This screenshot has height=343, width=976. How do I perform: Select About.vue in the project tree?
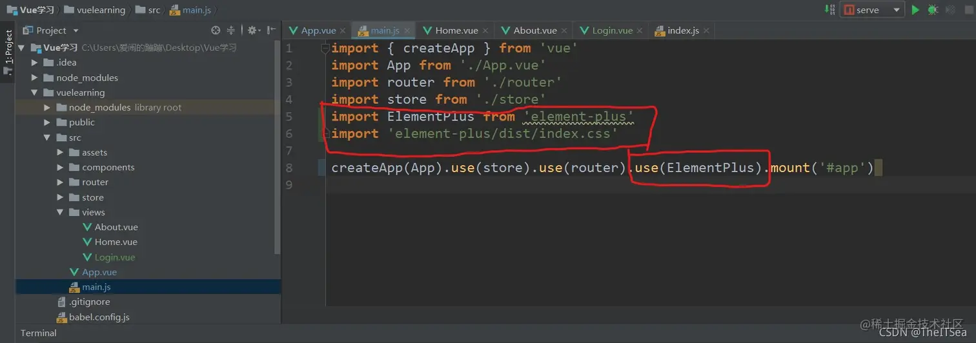click(x=116, y=227)
